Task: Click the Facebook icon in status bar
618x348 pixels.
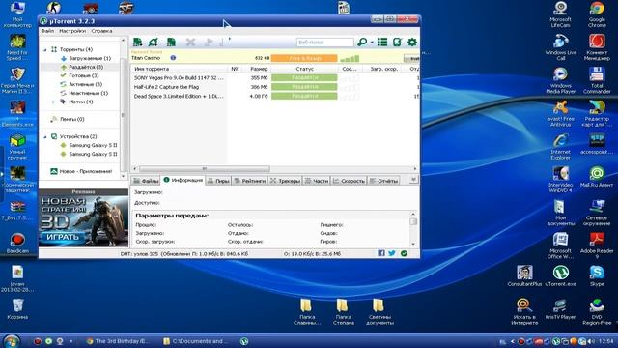Action: tap(381, 253)
